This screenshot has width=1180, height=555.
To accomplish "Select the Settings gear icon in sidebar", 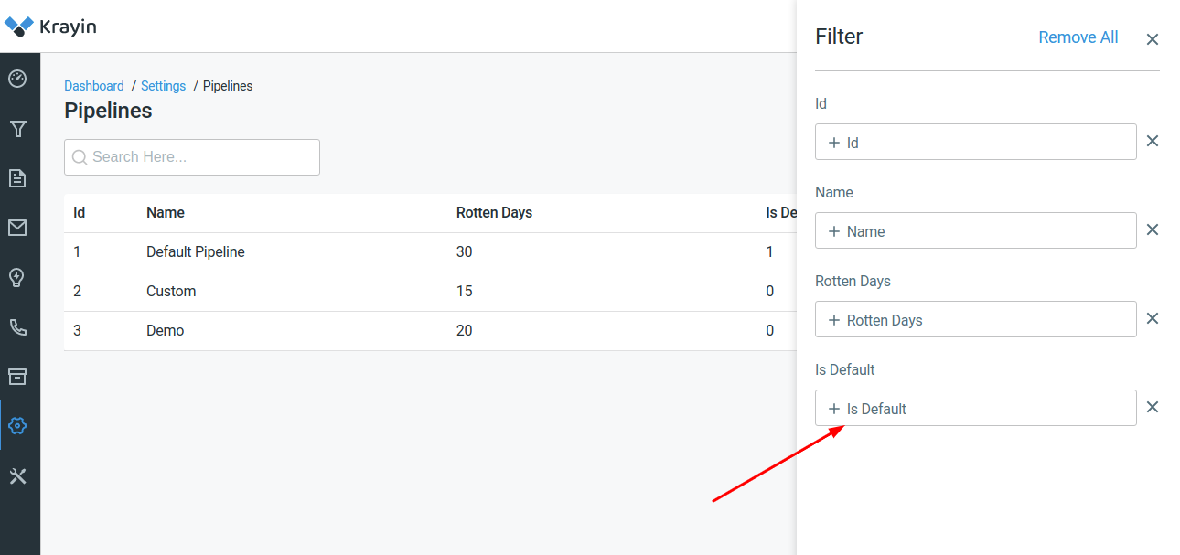I will (x=18, y=425).
